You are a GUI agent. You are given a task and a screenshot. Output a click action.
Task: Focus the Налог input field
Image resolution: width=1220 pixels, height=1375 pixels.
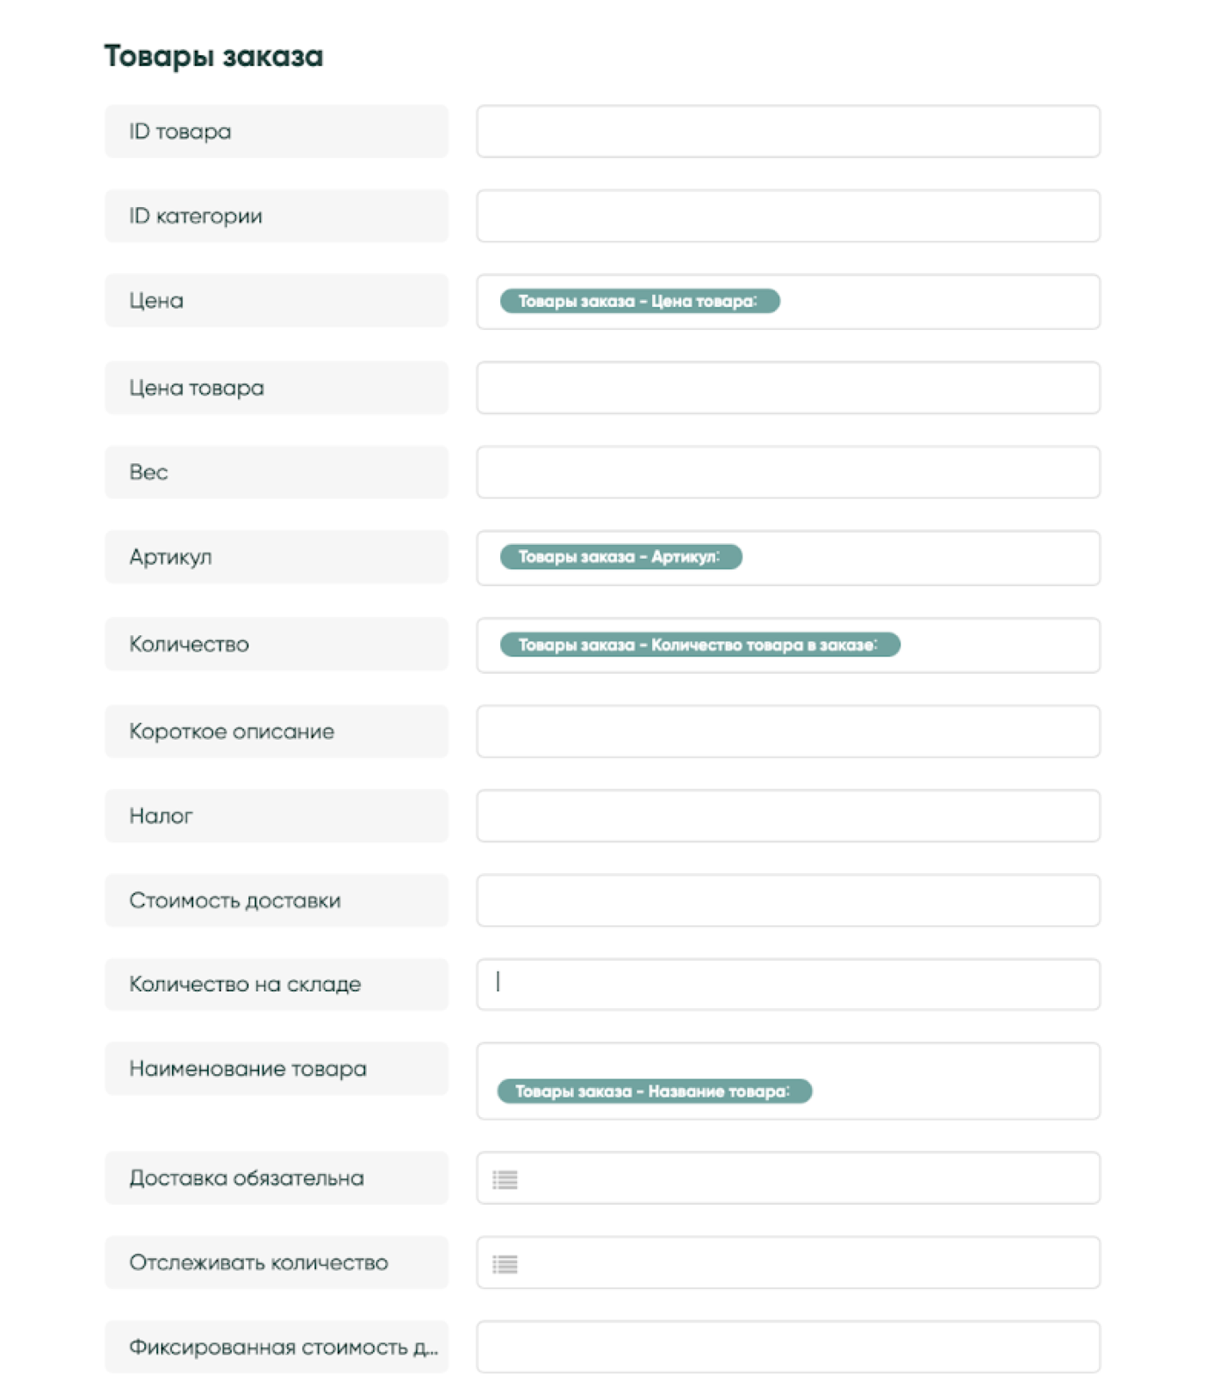click(x=788, y=816)
